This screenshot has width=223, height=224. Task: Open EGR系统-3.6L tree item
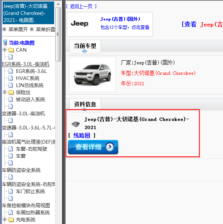pos(31,71)
